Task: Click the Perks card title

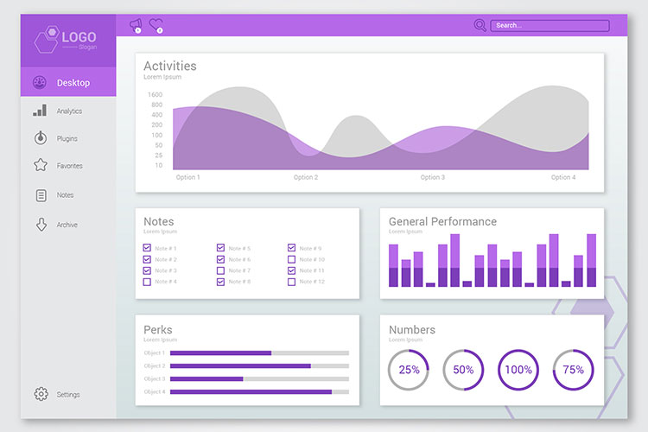Action: pyautogui.click(x=158, y=330)
